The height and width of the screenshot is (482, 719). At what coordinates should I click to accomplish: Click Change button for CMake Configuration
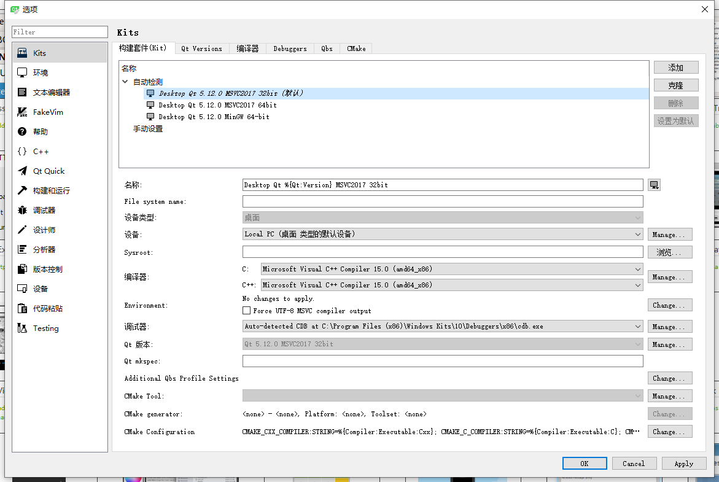point(670,432)
